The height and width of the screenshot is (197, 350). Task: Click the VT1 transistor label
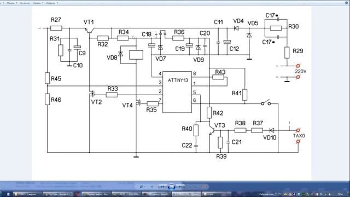coord(89,22)
